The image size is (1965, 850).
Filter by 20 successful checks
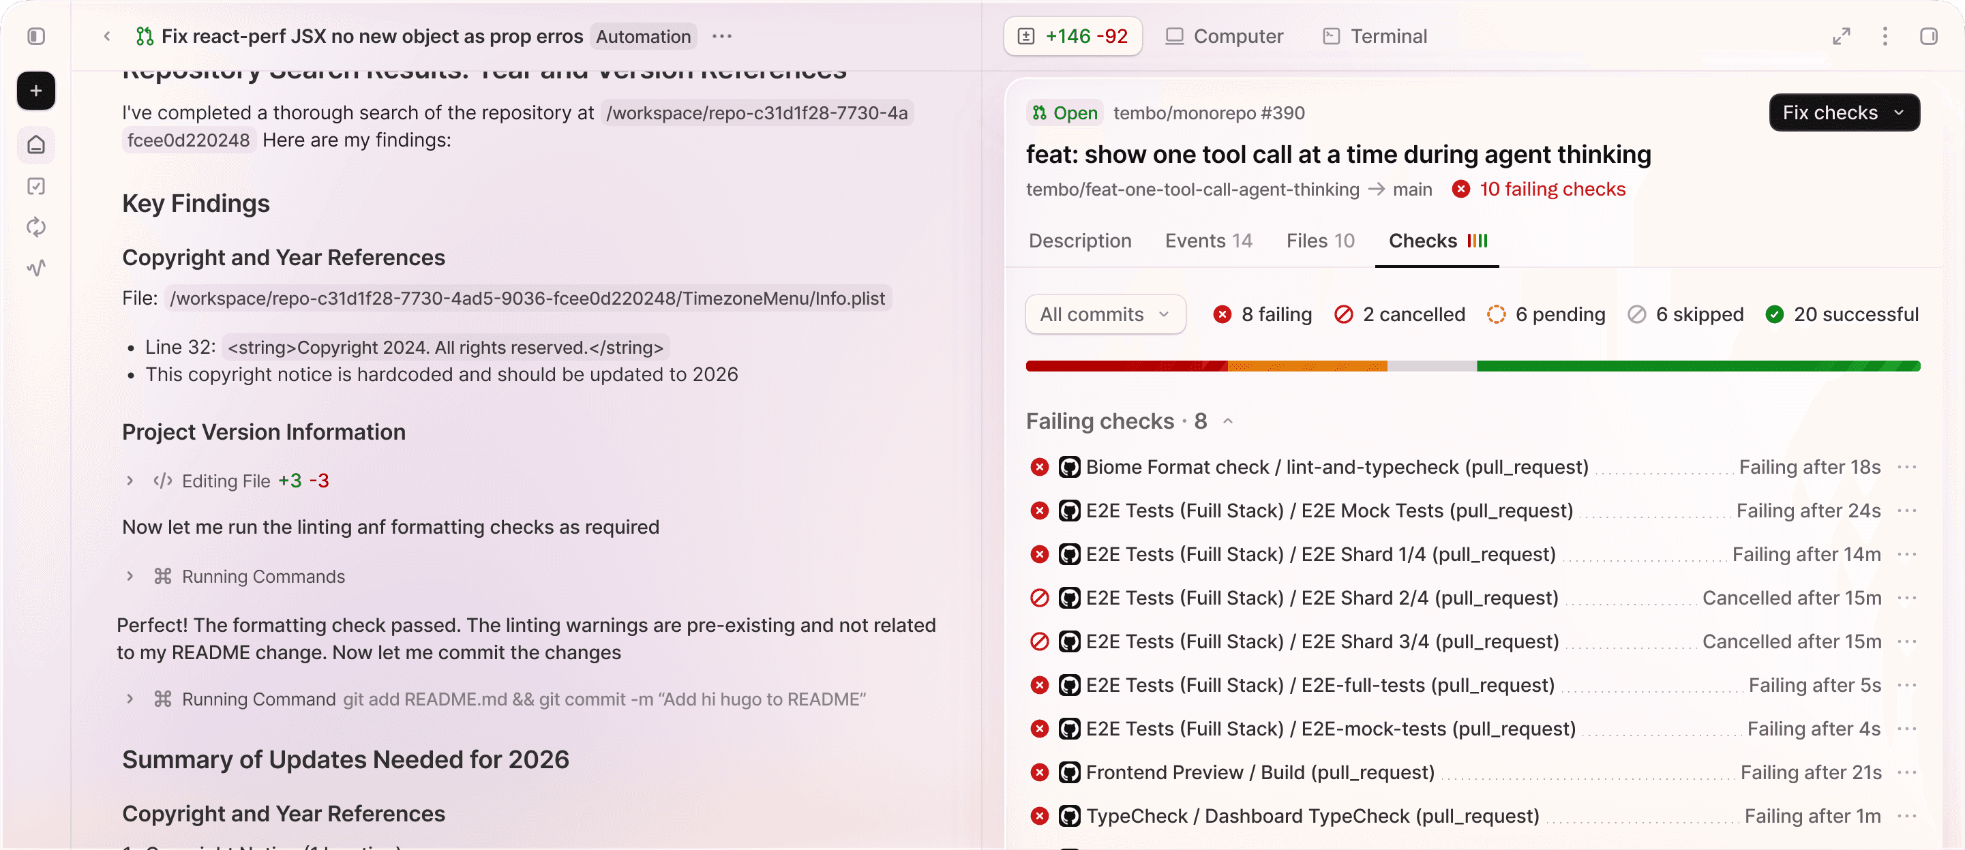pyautogui.click(x=1842, y=314)
